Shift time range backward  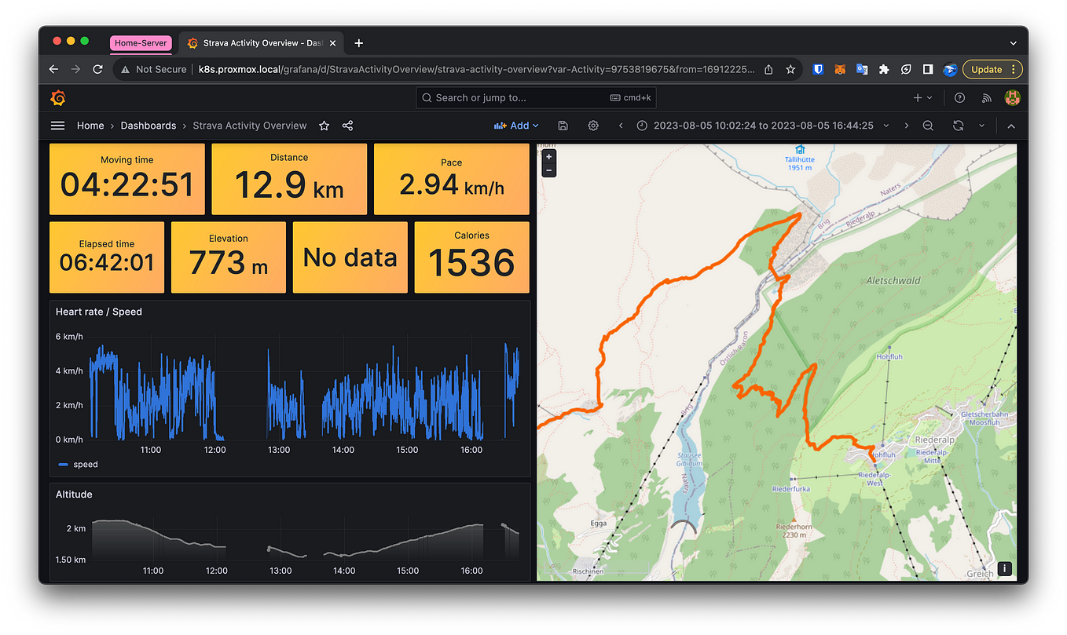tap(621, 126)
